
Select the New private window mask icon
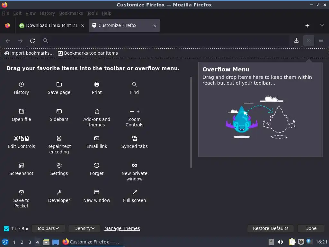[x=135, y=165]
